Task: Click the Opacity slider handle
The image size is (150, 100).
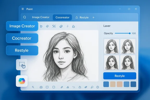Action: [130, 33]
